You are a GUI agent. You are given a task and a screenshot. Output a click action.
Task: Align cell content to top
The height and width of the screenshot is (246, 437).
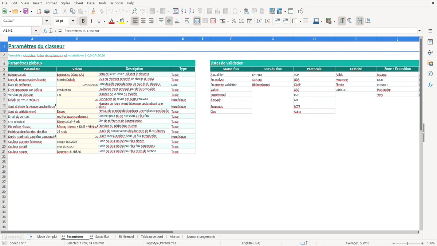coord(161,21)
